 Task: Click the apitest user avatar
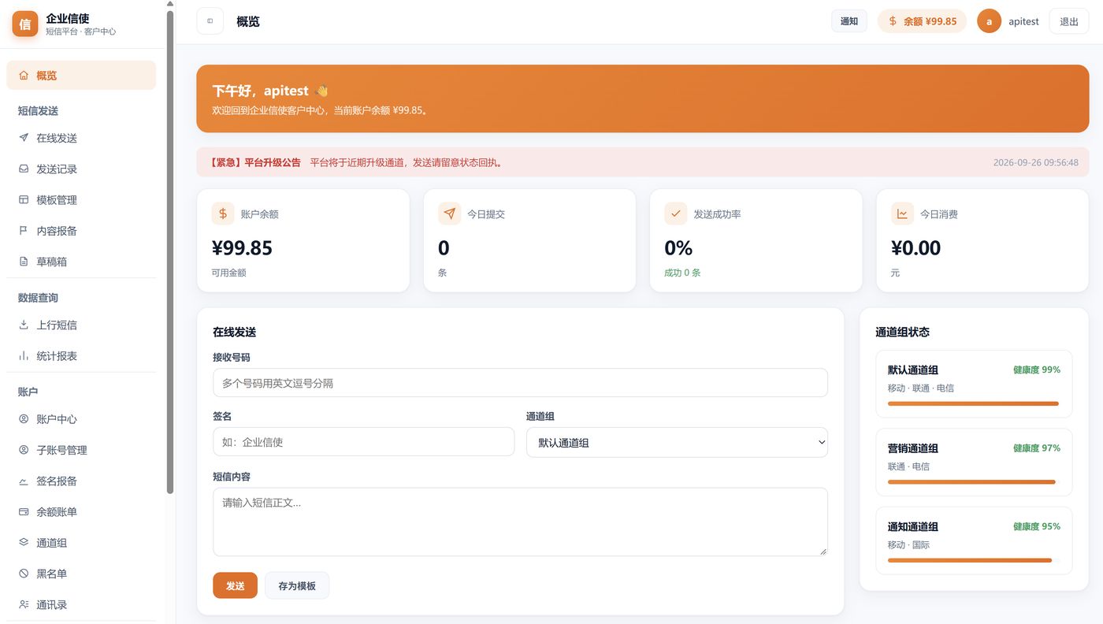(x=989, y=21)
